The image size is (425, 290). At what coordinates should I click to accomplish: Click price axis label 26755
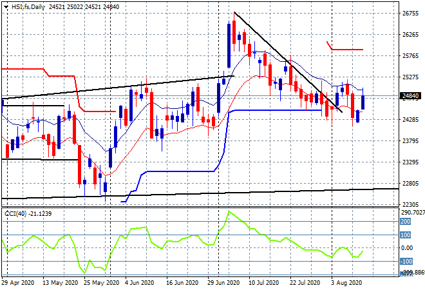410,14
